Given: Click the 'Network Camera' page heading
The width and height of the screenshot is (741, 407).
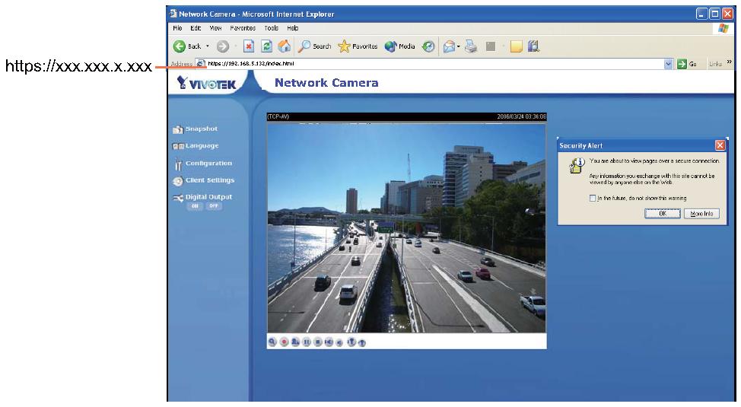Looking at the screenshot, I should point(326,83).
